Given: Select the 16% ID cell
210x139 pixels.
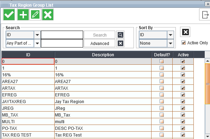Looking at the screenshot, I should 28,75.
